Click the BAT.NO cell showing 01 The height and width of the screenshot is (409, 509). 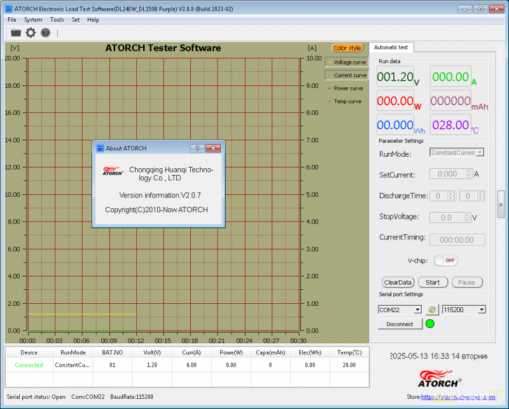113,365
